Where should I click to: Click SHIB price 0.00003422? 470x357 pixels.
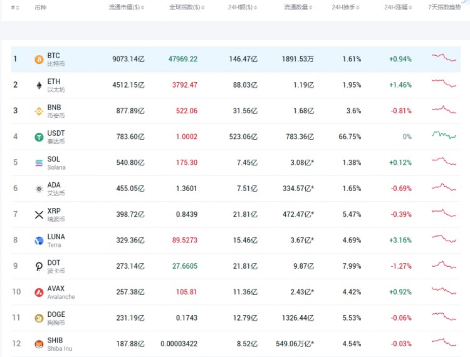click(x=179, y=343)
